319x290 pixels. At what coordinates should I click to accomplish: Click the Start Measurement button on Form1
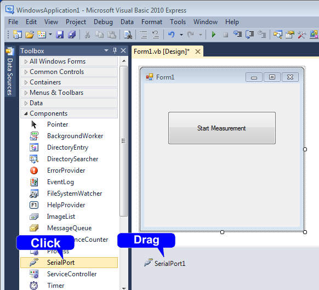[222, 128]
